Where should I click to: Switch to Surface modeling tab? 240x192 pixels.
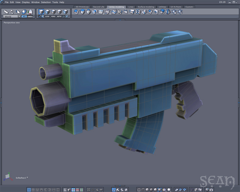[146, 7]
